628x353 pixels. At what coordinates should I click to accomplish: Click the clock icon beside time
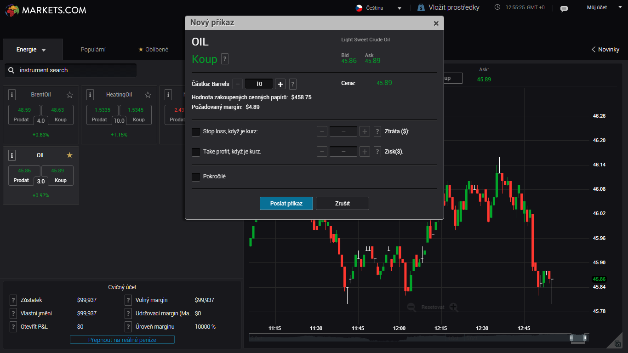pos(497,7)
